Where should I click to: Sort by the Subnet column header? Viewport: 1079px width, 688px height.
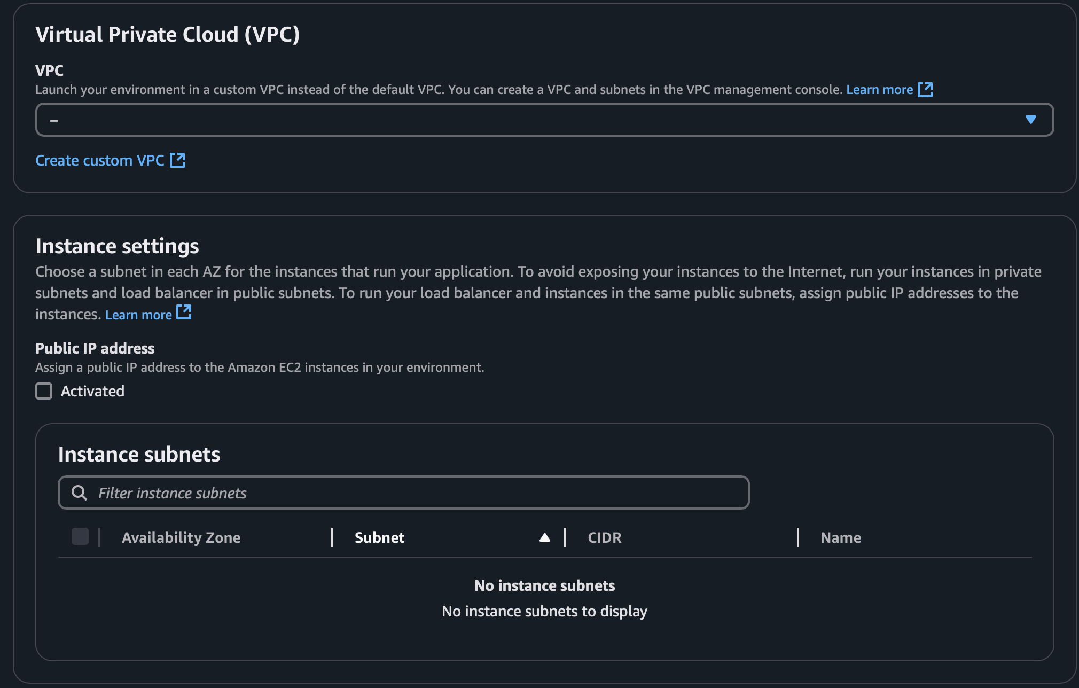coord(379,537)
